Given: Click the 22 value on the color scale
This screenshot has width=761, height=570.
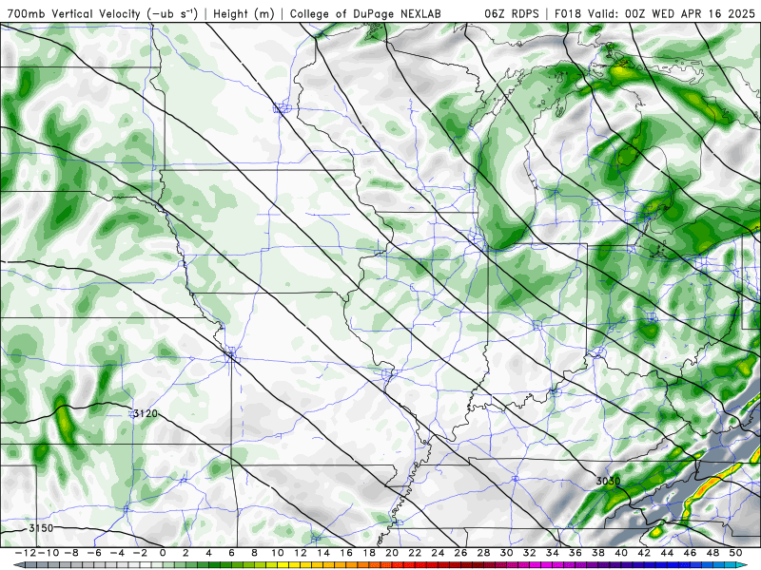Looking at the screenshot, I should coord(415,553).
